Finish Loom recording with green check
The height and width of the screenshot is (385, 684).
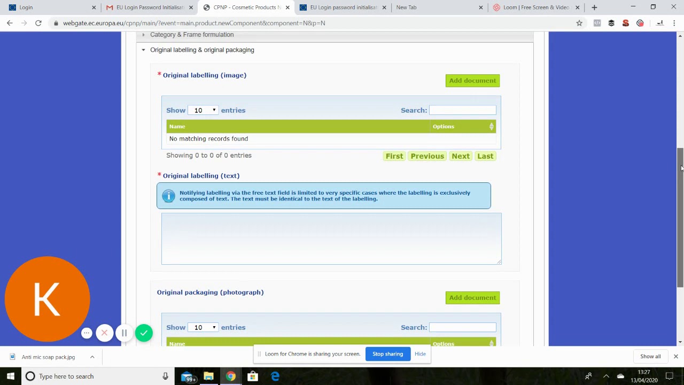tap(144, 333)
